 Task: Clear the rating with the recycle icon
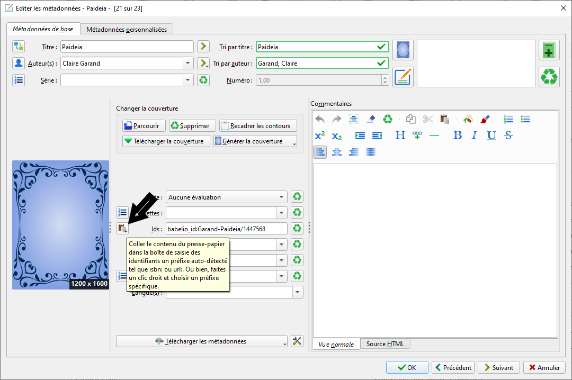[297, 196]
